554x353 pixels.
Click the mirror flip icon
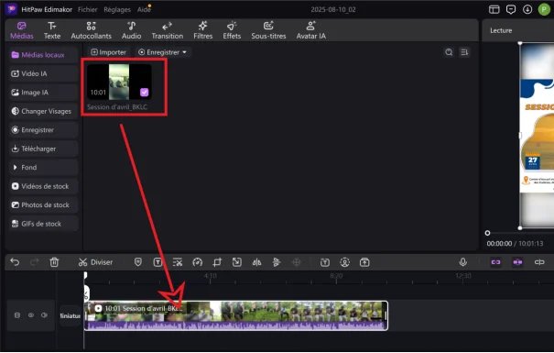point(256,262)
